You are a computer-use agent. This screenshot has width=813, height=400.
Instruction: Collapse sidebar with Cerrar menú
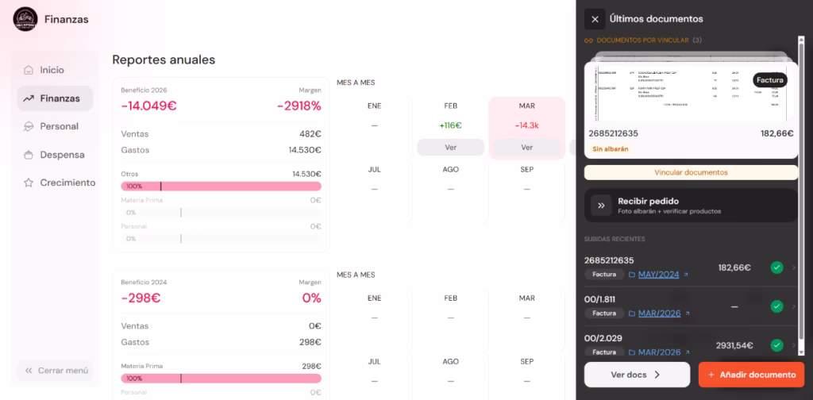coord(56,371)
